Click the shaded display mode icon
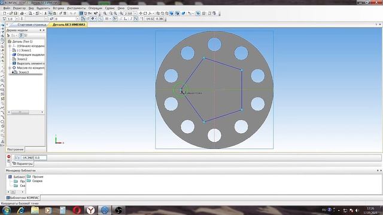Screen dimensions: 383x215 coord(172,13)
